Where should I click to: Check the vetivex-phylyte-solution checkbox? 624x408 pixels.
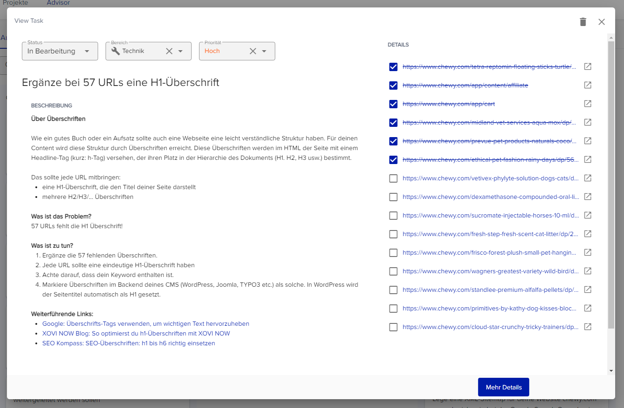click(393, 178)
